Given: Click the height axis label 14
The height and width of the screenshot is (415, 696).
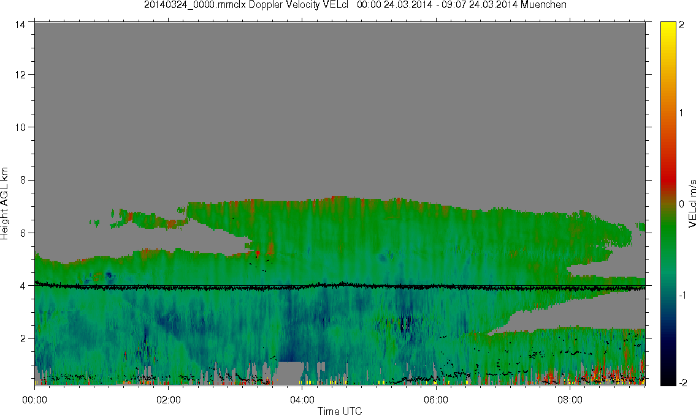Looking at the screenshot, I should click(x=20, y=25).
